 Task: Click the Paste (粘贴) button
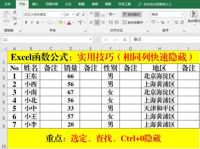6,17
